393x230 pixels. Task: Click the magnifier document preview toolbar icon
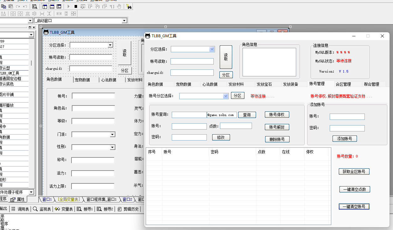coord(35,6)
